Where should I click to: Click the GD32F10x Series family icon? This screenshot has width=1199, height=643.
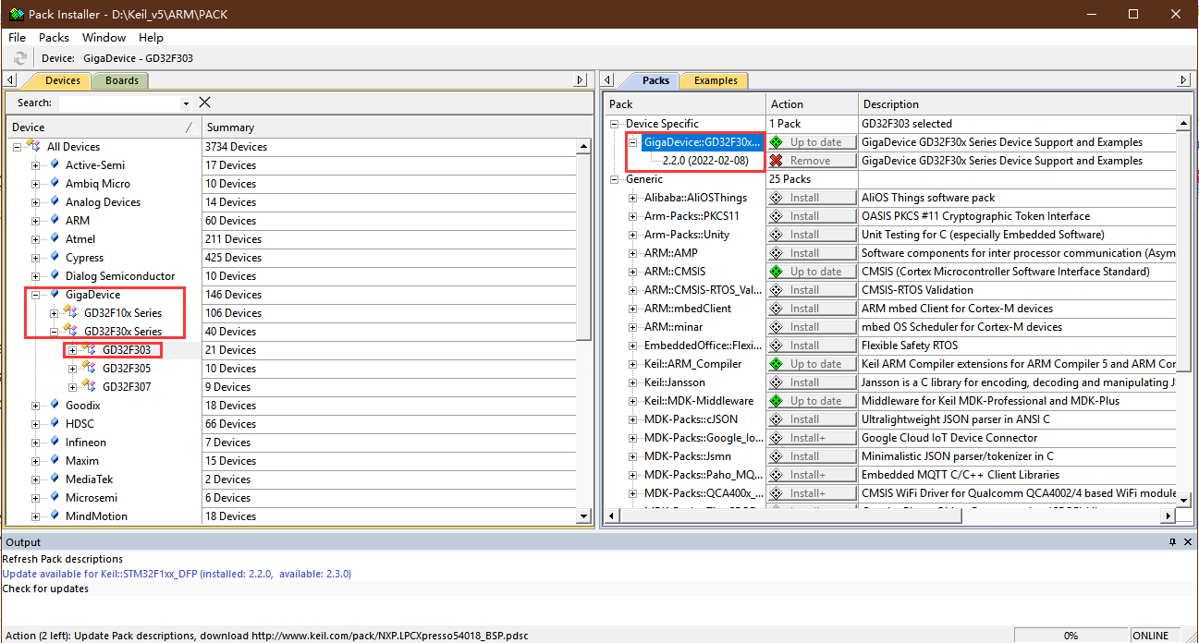71,313
